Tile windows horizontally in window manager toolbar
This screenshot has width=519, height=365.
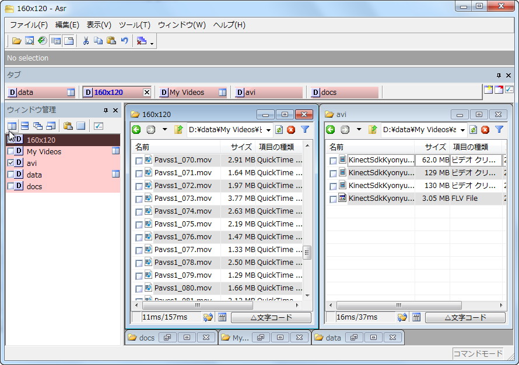click(25, 126)
